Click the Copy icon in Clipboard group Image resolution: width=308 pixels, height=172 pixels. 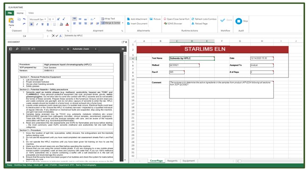19,19
